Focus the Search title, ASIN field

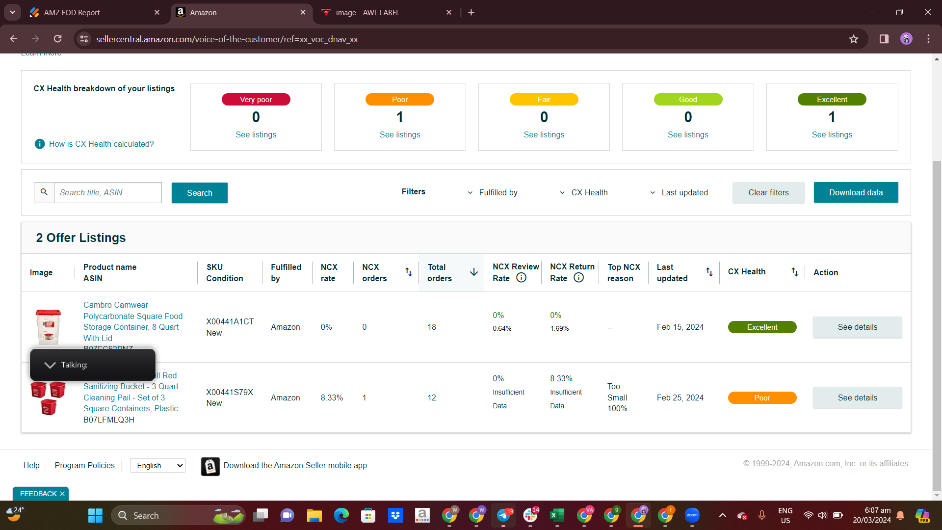pos(108,192)
